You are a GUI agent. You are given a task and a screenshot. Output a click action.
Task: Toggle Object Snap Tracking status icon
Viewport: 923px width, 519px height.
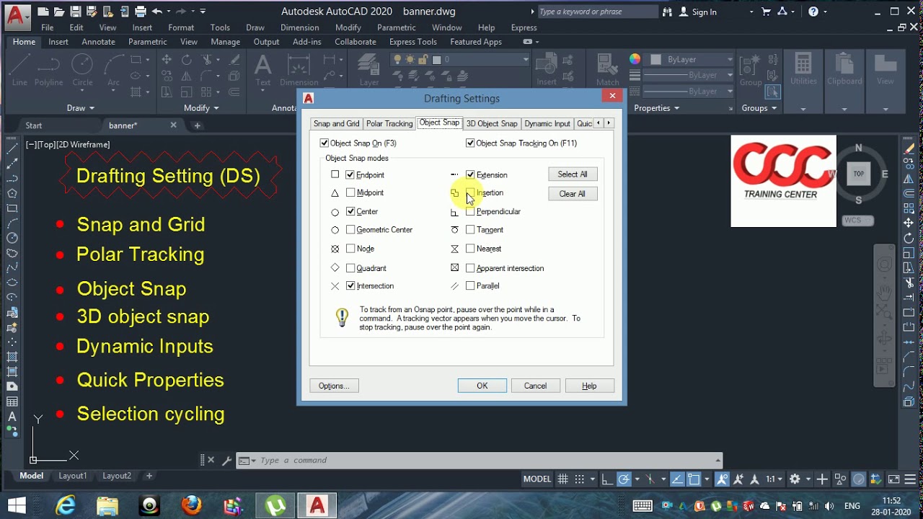coord(677,479)
